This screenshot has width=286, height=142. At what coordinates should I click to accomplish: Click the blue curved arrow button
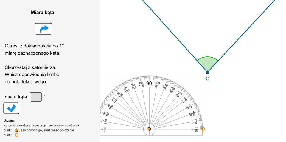click(x=43, y=29)
